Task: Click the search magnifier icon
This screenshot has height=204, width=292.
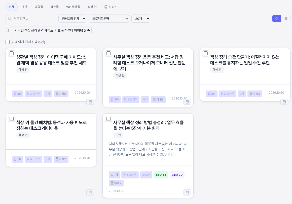Action: click(x=10, y=19)
